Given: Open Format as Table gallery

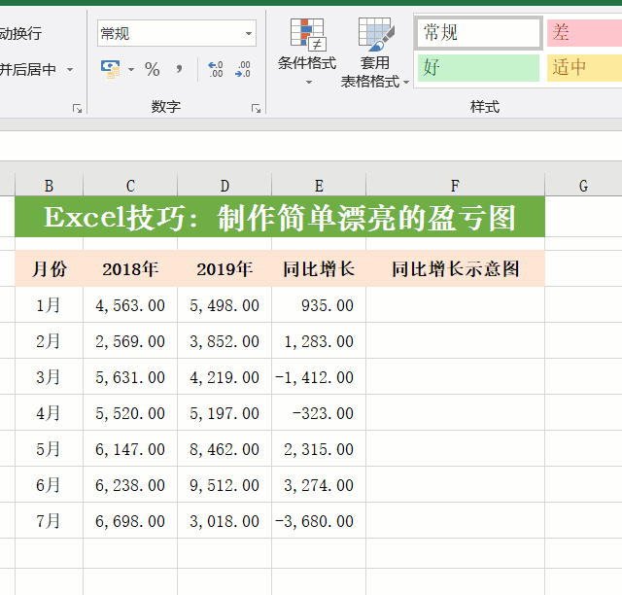Looking at the screenshot, I should [x=375, y=52].
